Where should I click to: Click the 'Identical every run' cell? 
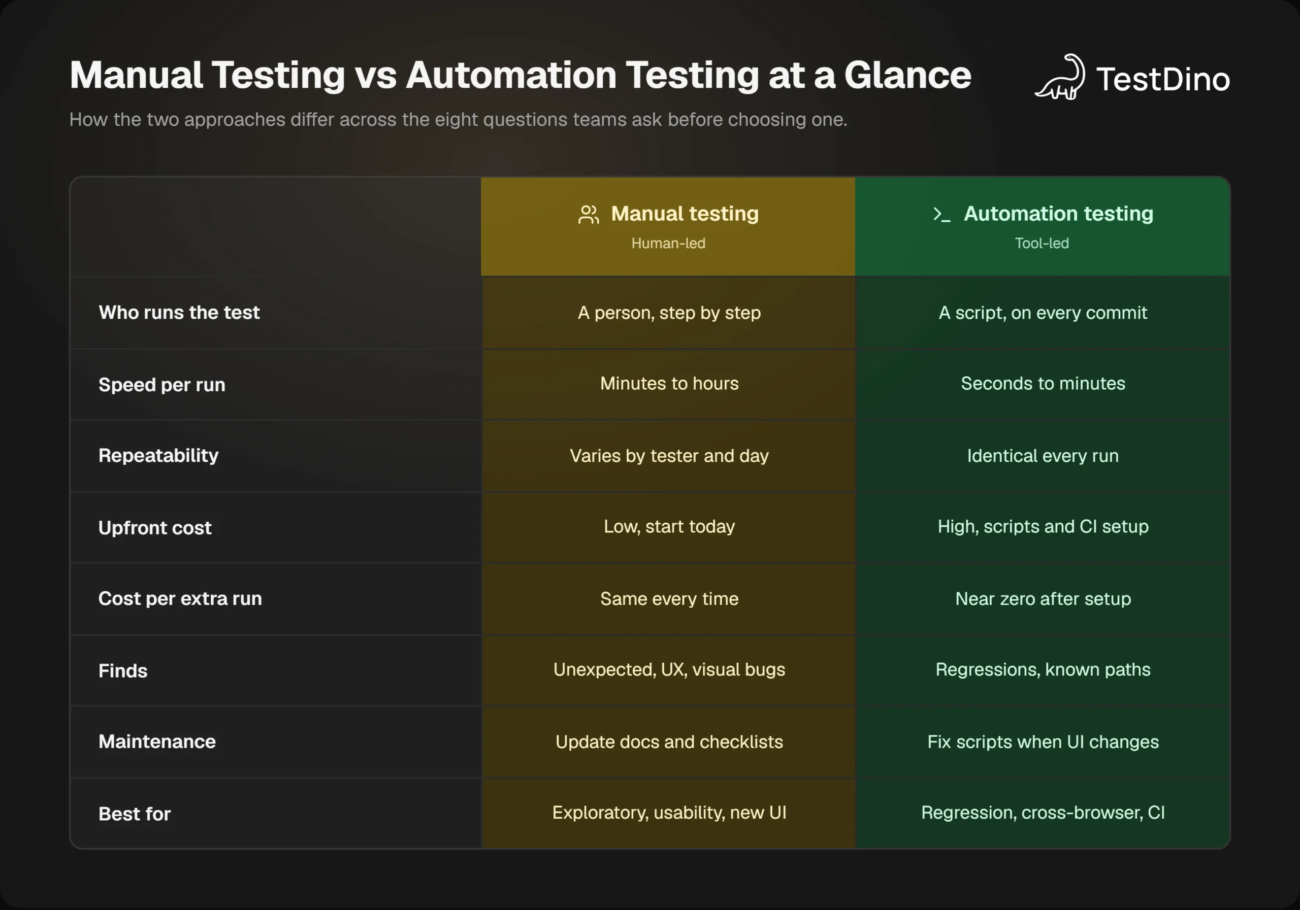pos(1043,456)
